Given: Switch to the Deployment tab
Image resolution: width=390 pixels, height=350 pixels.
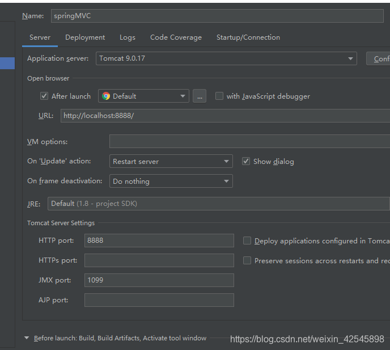Looking at the screenshot, I should pos(85,37).
